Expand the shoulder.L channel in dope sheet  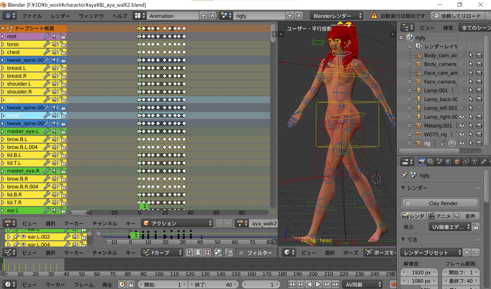click(x=3, y=84)
